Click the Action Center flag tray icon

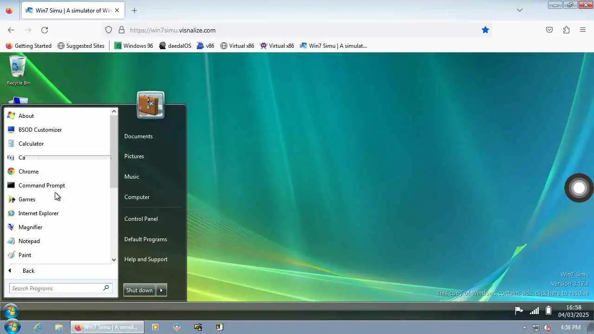point(519,310)
